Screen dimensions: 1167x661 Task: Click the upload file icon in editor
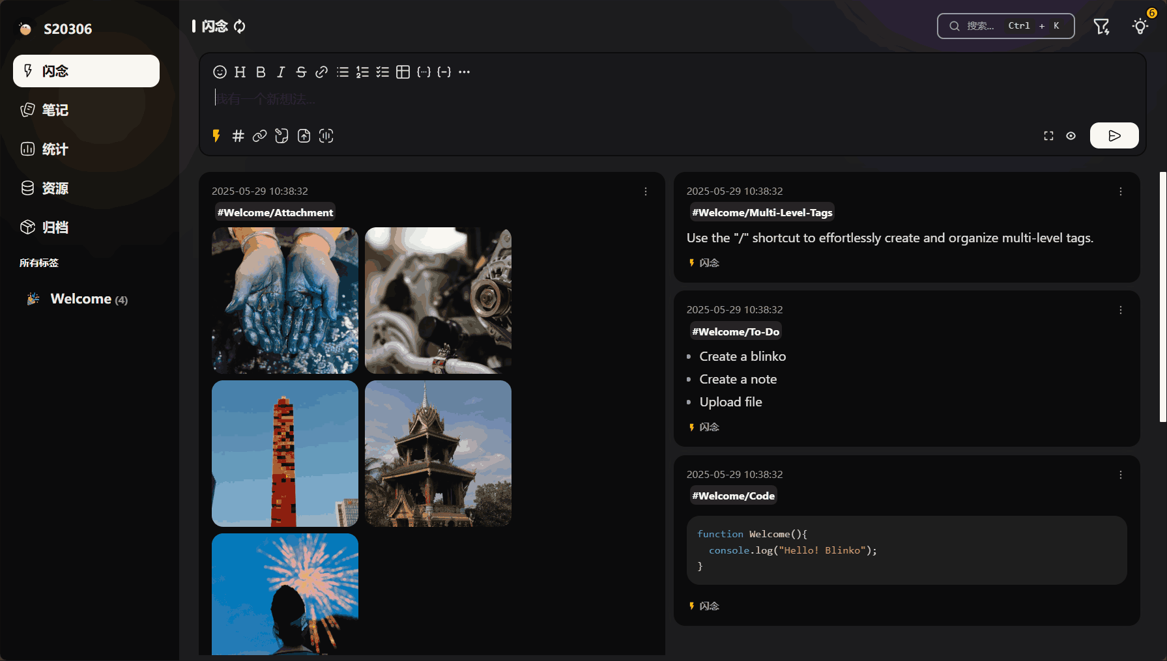click(x=304, y=136)
